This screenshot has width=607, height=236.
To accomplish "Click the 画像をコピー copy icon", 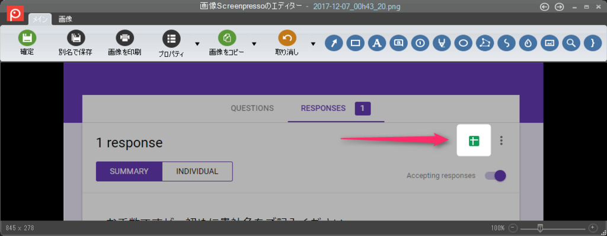I will pos(227,38).
